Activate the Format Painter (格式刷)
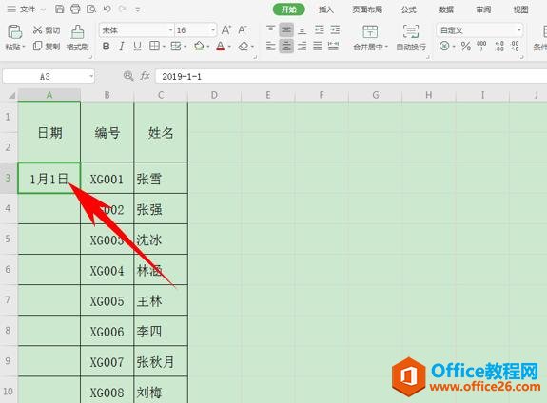 [77, 38]
